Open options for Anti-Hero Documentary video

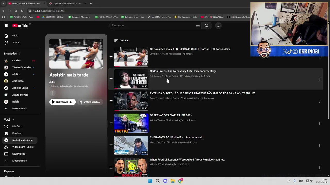coord(320,79)
